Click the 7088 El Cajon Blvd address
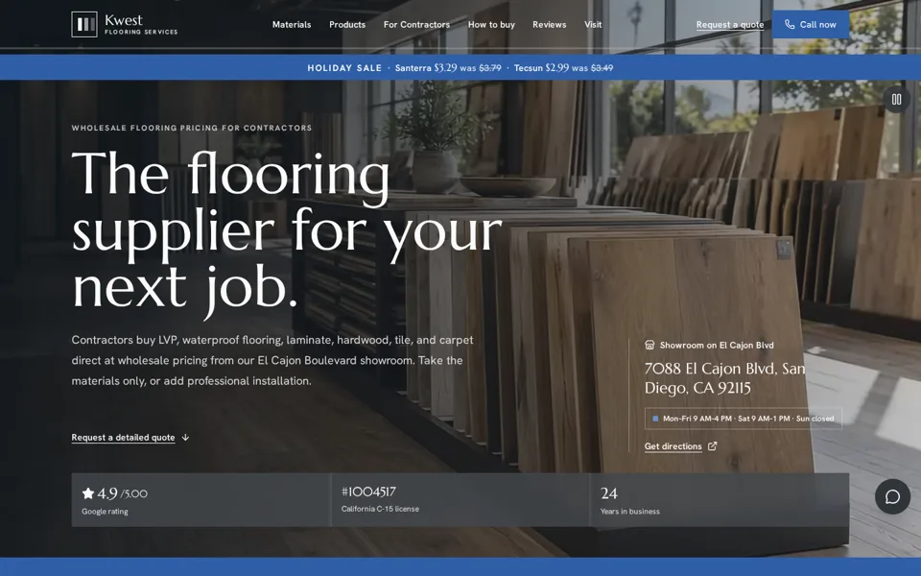The image size is (921, 576). 725,378
